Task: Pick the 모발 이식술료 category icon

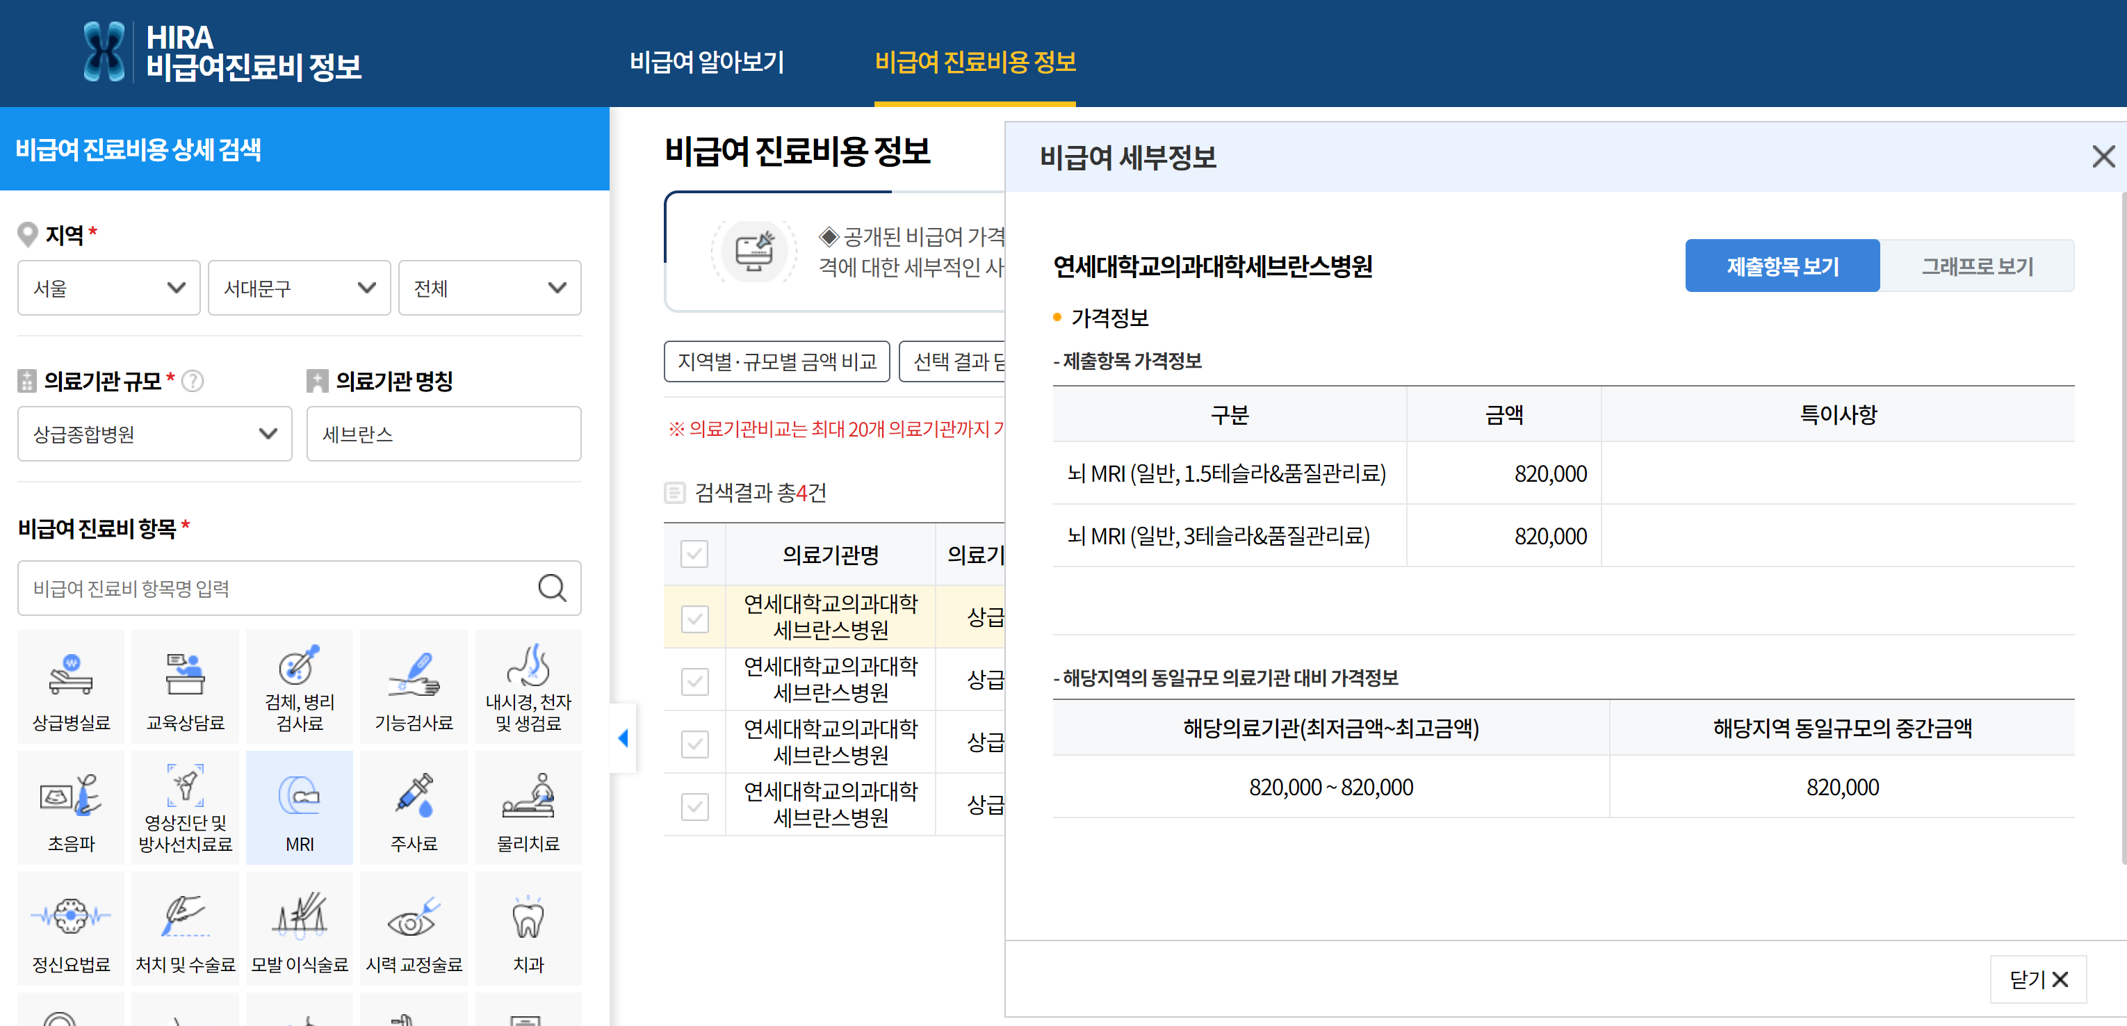Action: [x=300, y=929]
